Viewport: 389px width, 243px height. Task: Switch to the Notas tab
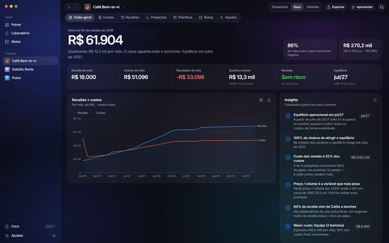206,17
